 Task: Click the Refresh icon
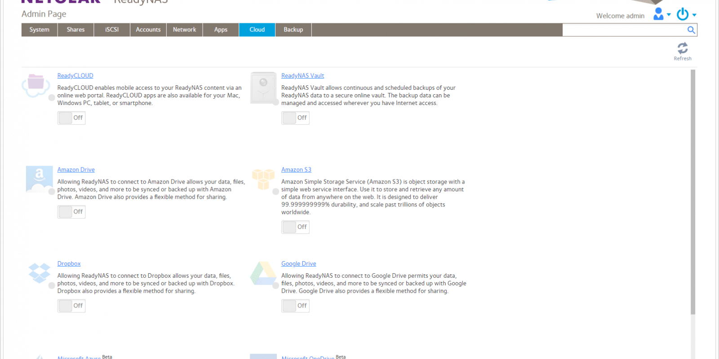tap(683, 48)
